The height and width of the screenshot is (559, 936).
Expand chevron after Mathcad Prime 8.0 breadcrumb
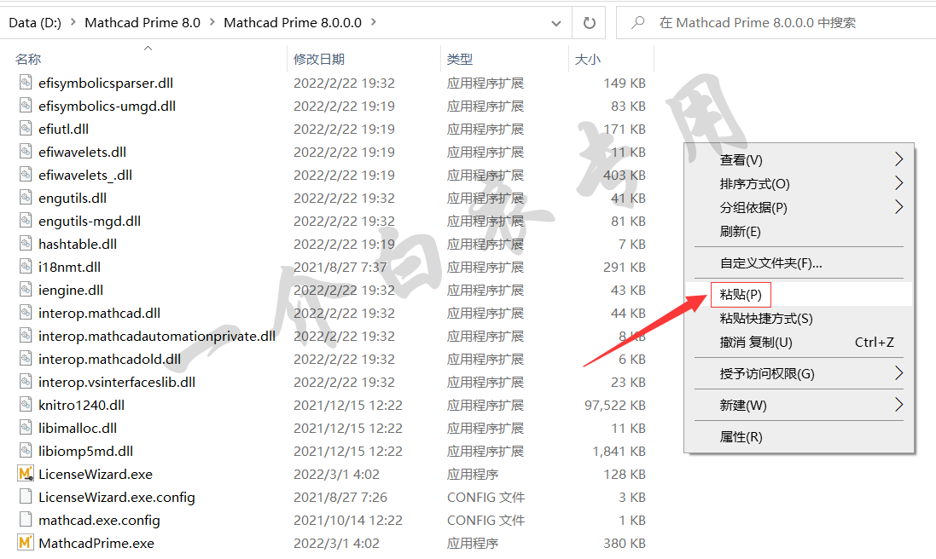[212, 22]
